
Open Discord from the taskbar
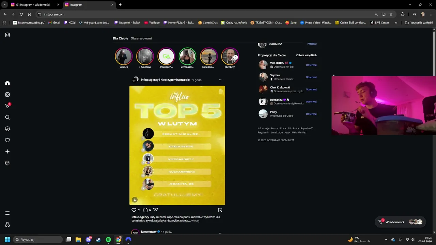click(x=89, y=240)
